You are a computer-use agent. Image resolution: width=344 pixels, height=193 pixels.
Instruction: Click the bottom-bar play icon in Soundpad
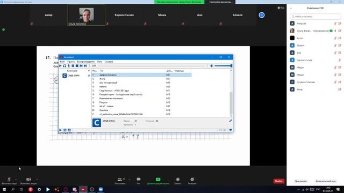click(x=61, y=130)
